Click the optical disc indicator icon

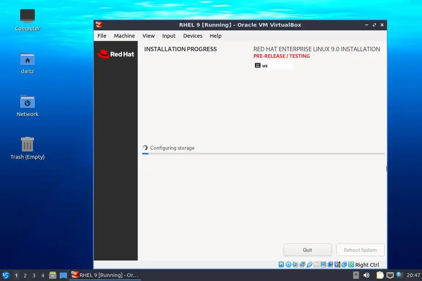pos(288,265)
